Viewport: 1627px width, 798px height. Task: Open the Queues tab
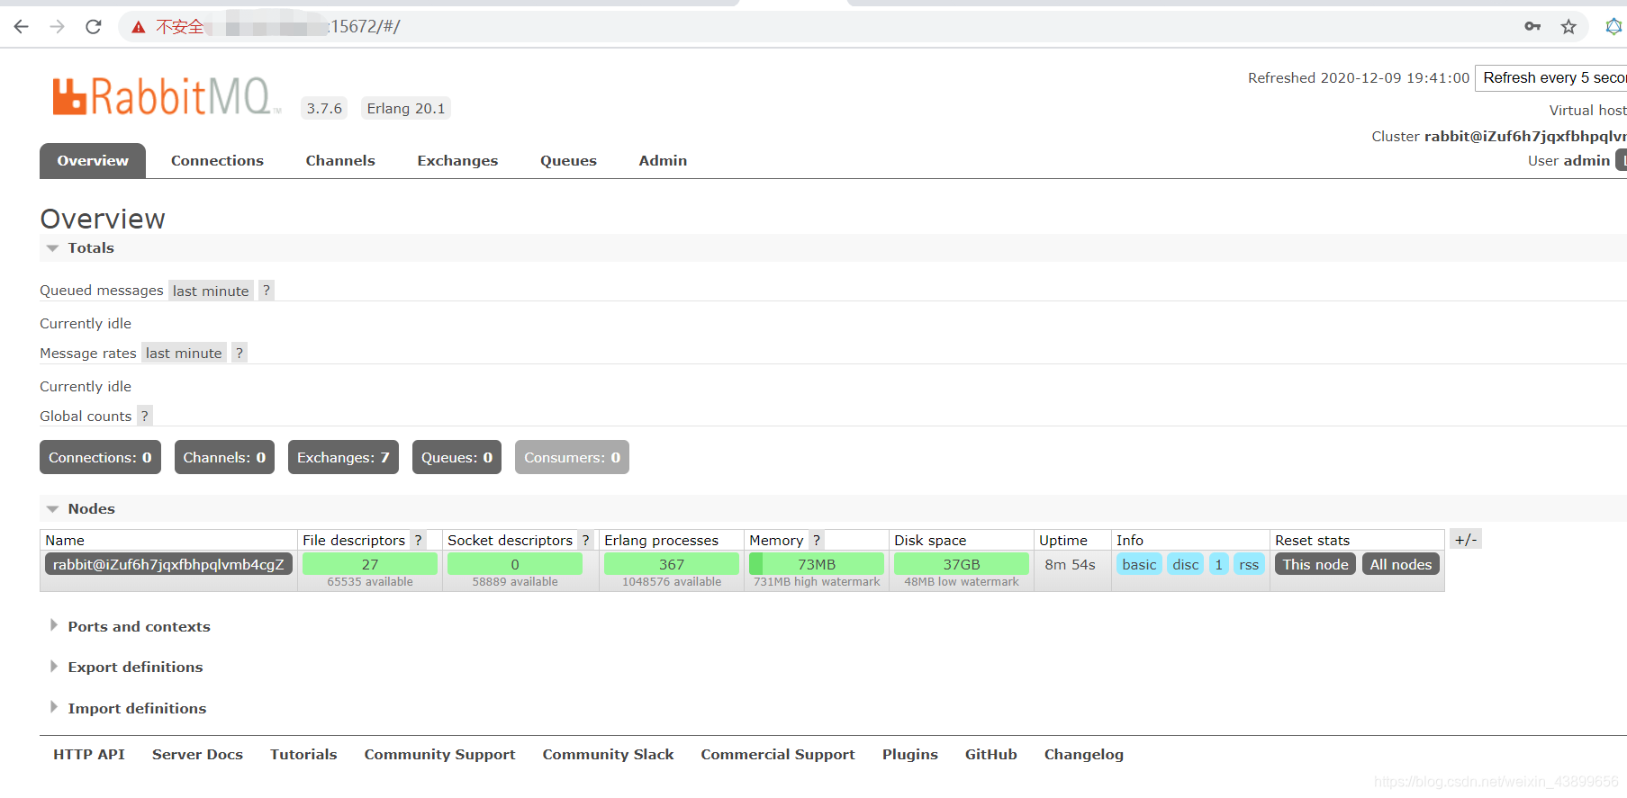(568, 160)
